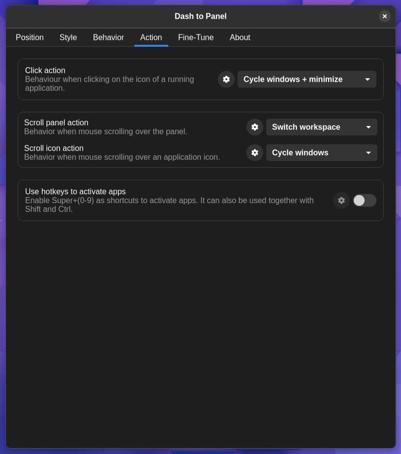Switch to the Fine-Tune tab

coord(196,37)
